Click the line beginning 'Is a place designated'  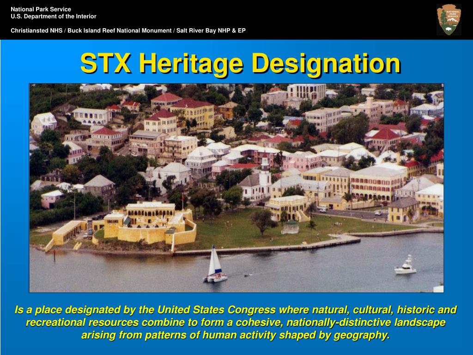point(236,310)
